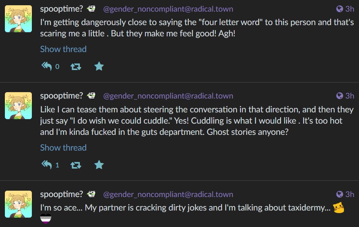The image size is (359, 227).
Task: Boost the "four letter word" post
Action: [76, 67]
